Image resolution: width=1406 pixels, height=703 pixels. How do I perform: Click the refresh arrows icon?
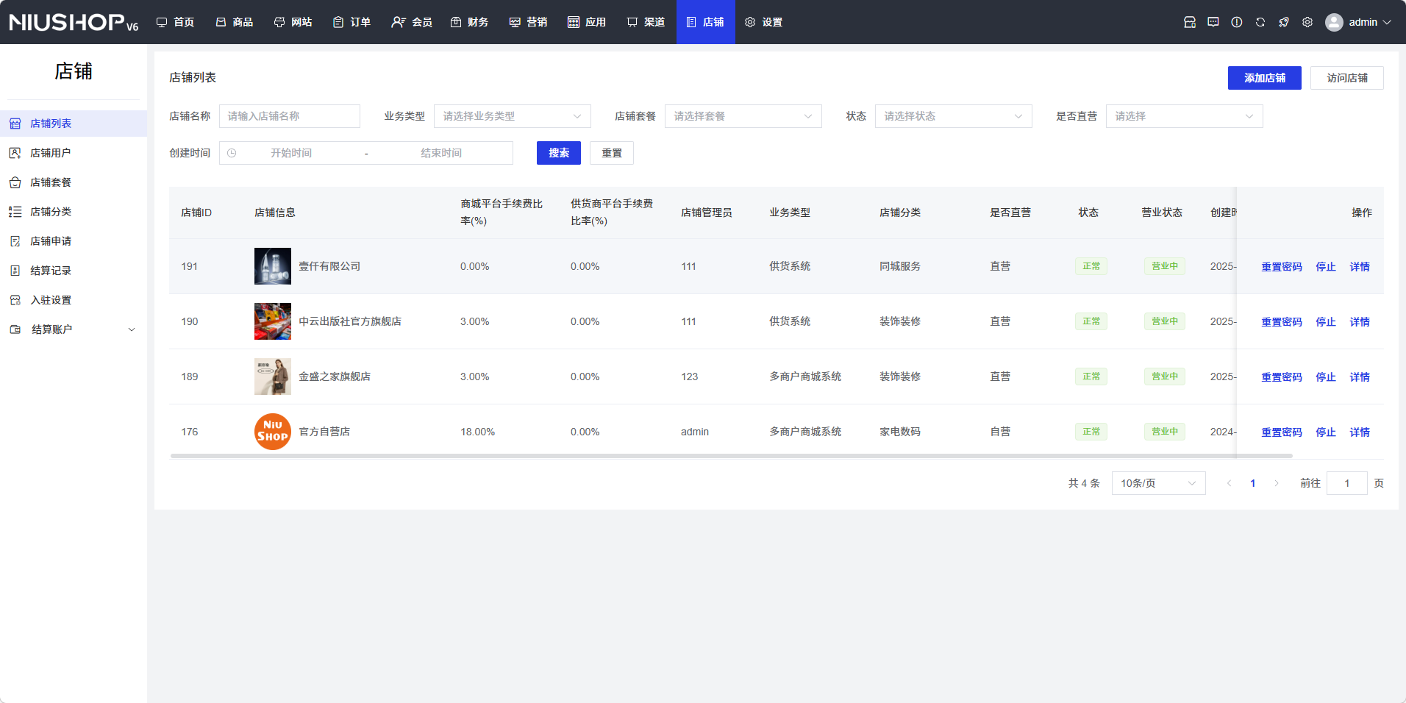pyautogui.click(x=1260, y=22)
